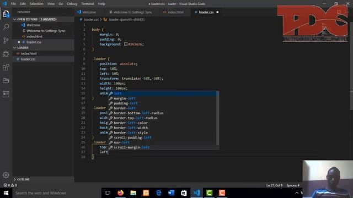This screenshot has width=353, height=198.
Task: Expand the Outline section
Action: click(x=15, y=179)
